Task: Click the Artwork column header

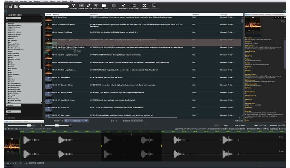Action: tap(49, 15)
